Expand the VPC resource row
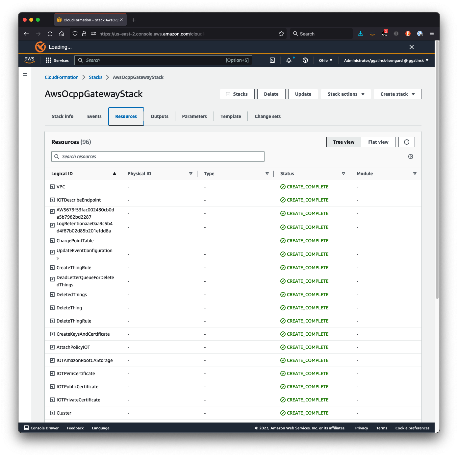458x457 pixels. 52,186
